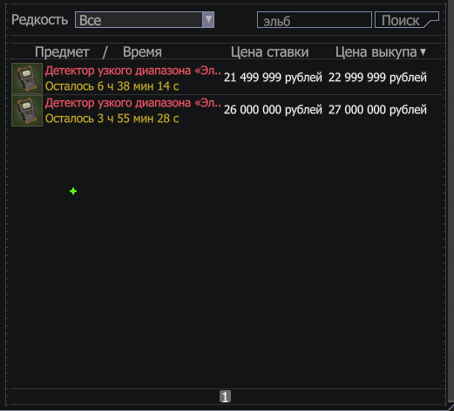Click the 21 499 999 рублей bid price
The image size is (454, 411).
273,78
